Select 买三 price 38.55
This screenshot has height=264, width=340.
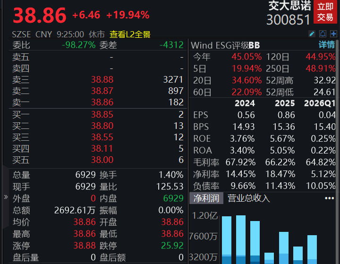coord(102,137)
